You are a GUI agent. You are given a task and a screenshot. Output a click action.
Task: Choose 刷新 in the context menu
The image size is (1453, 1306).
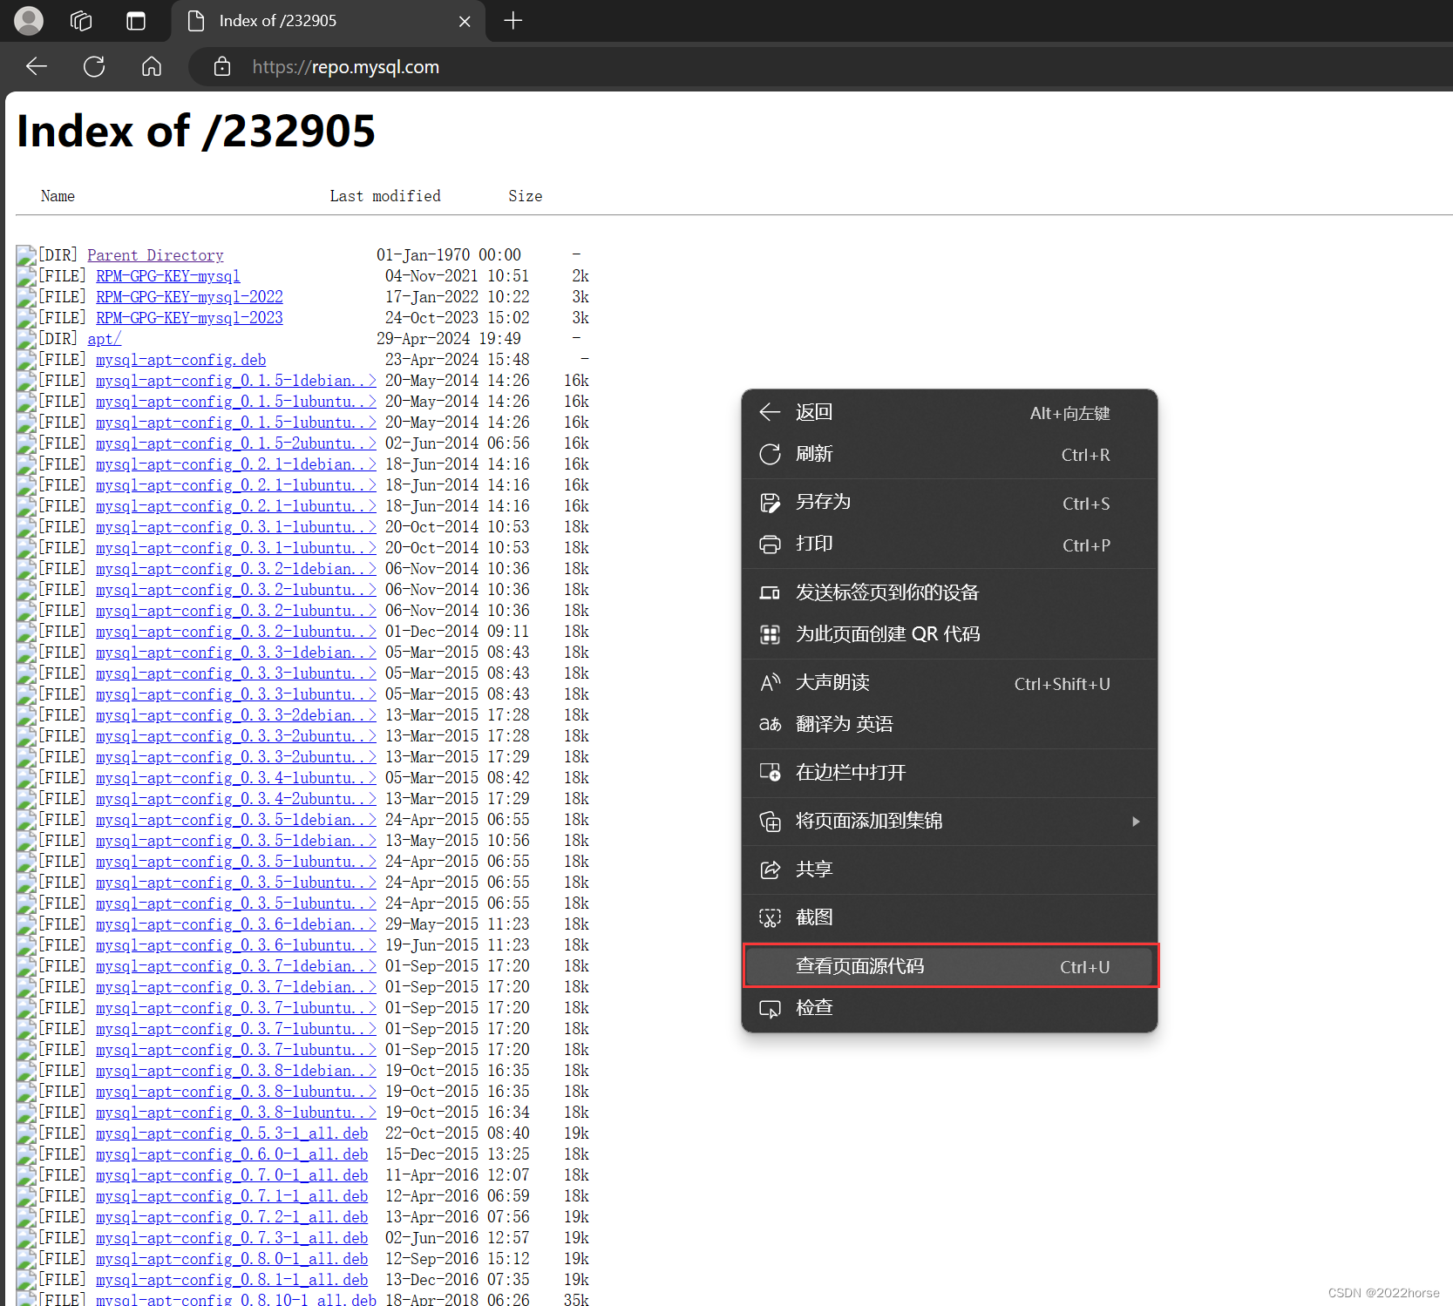point(949,454)
